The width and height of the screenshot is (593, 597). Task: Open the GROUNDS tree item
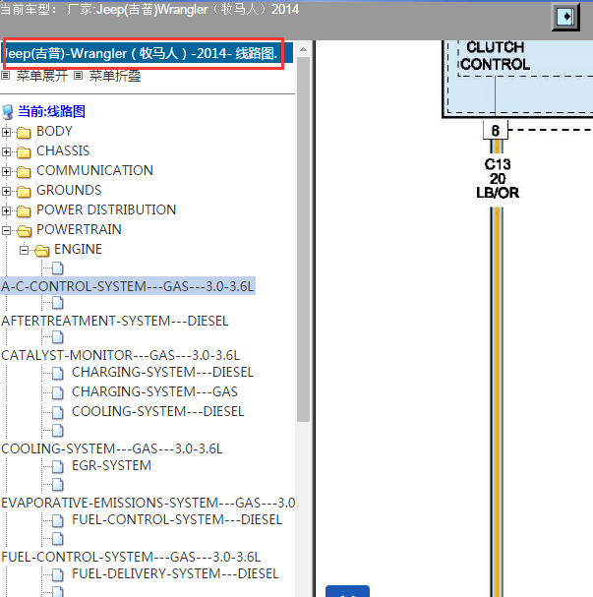[x=69, y=190]
